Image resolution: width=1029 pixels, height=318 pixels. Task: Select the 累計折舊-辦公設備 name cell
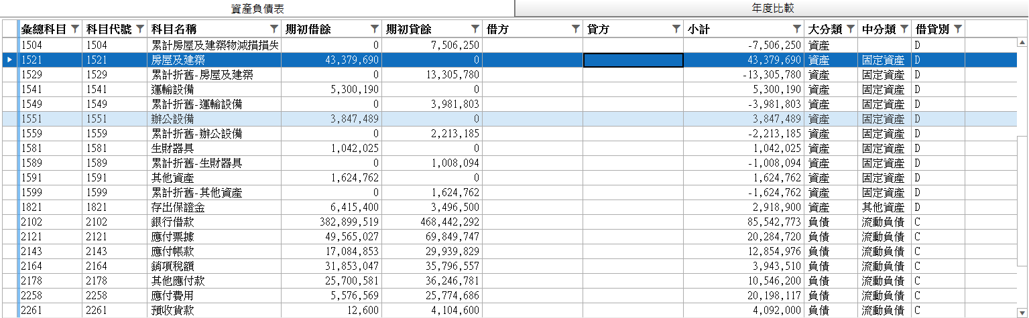(x=215, y=134)
